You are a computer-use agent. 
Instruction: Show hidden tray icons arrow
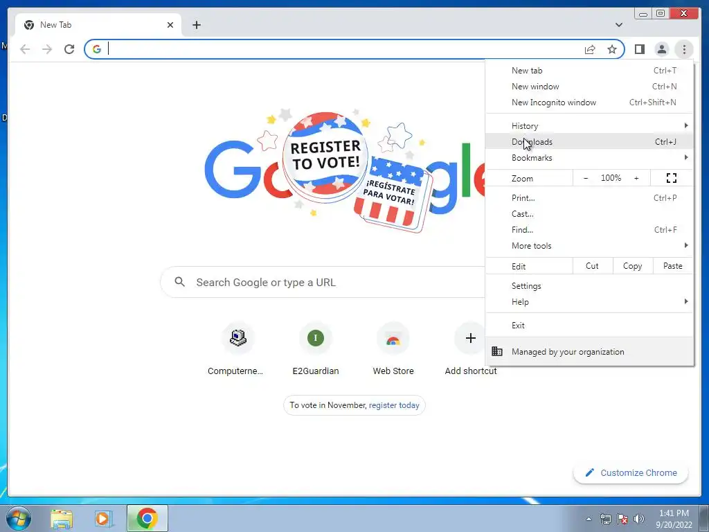589,519
